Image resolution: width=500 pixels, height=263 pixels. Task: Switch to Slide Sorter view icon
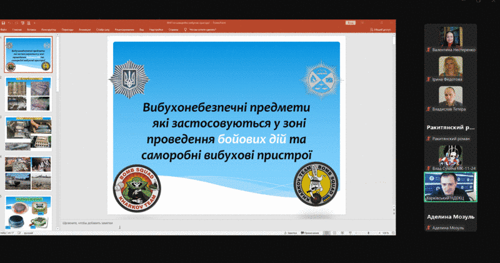coord(334,233)
